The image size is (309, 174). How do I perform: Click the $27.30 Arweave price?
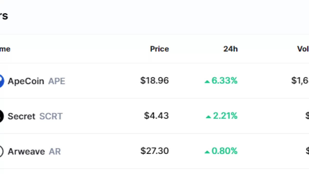(x=154, y=151)
